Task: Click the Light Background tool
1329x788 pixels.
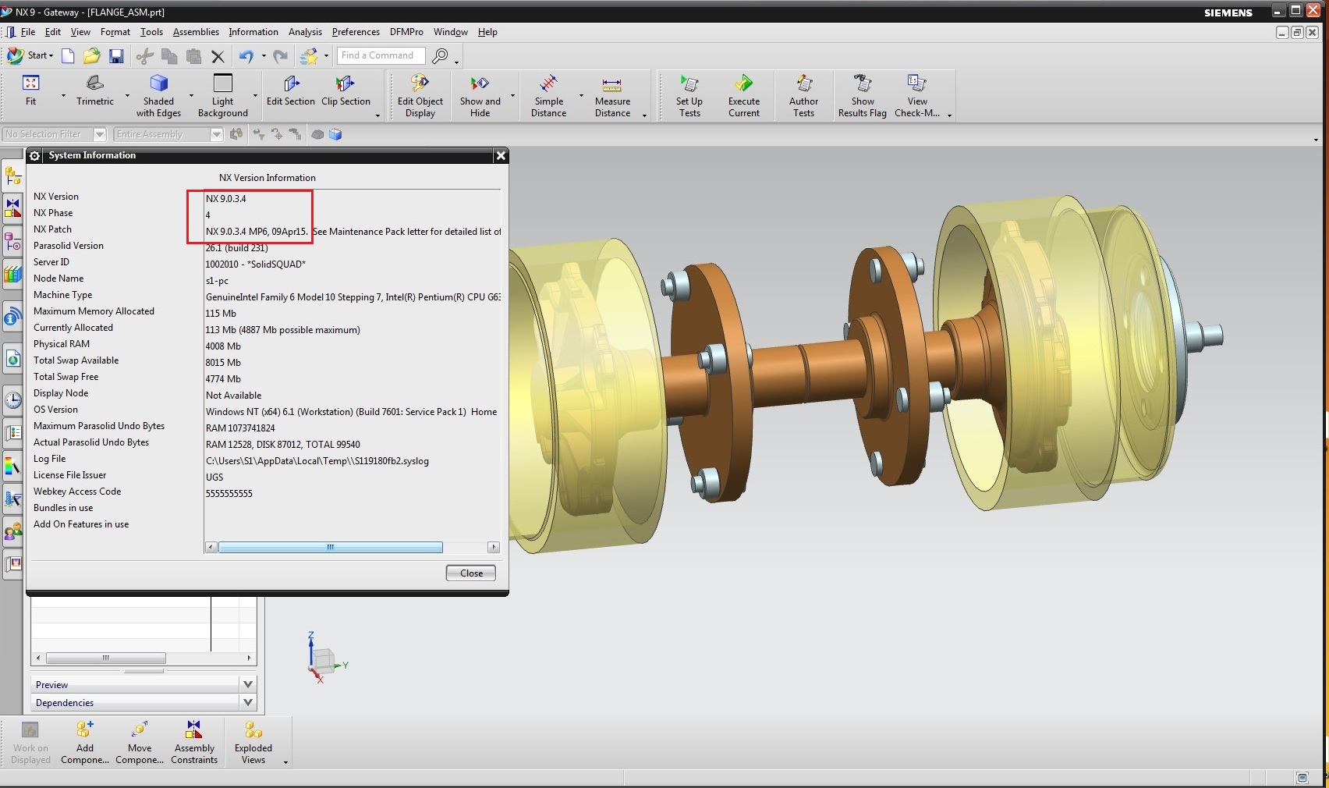Action: [223, 97]
